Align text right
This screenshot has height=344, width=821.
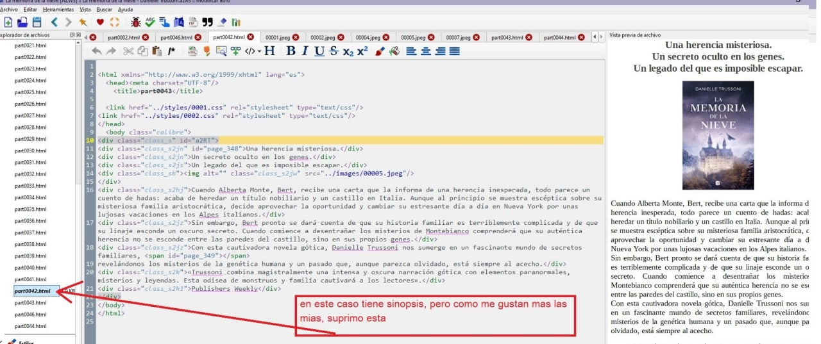click(440, 51)
